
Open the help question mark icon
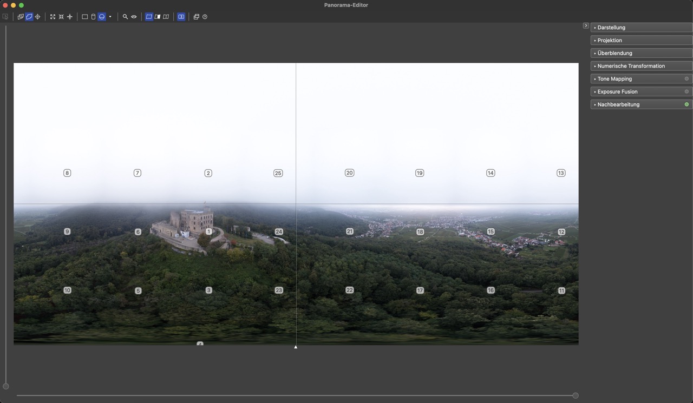205,17
